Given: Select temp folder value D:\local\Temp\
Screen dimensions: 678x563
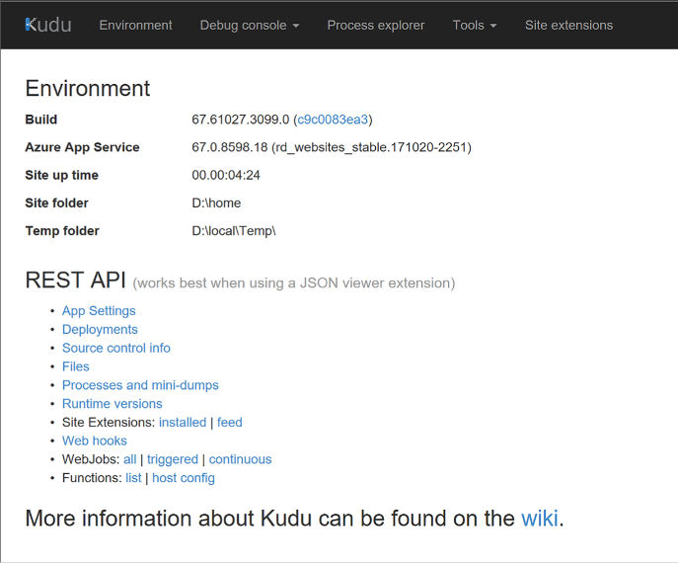Looking at the screenshot, I should click(234, 231).
